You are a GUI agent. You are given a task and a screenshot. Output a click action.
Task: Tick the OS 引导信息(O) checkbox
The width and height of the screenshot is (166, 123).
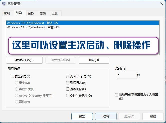[x=68, y=96]
